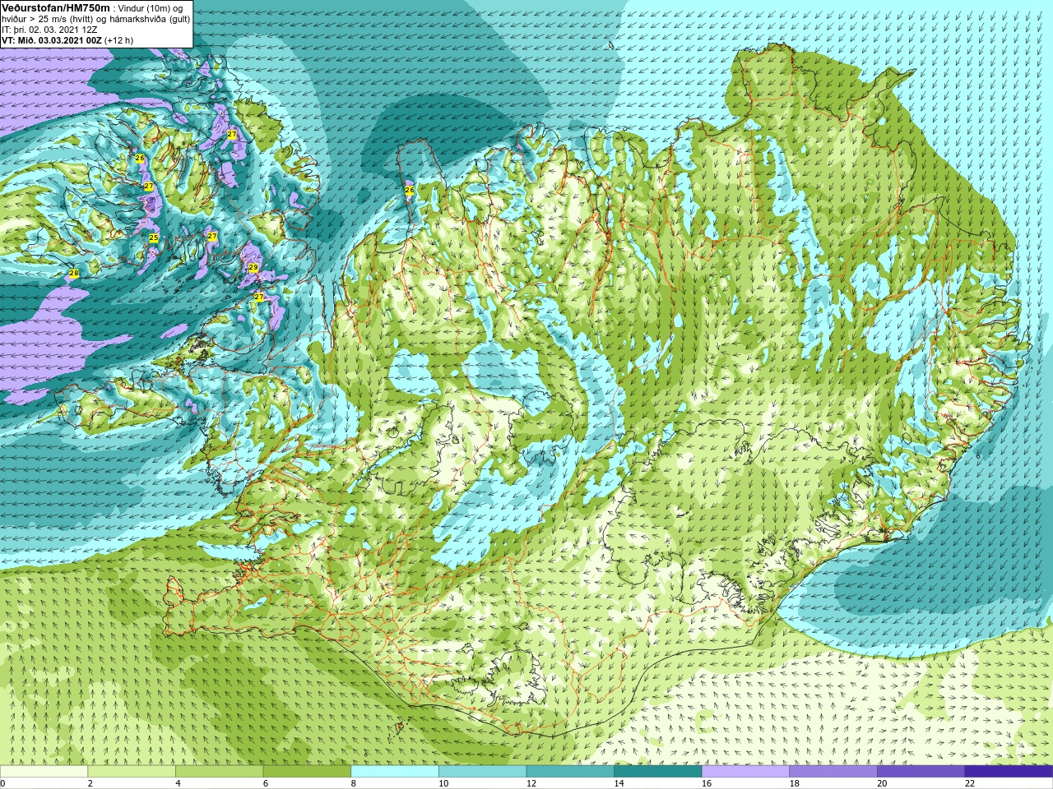The height and width of the screenshot is (789, 1053).
Task: Click the legend tick label '0'
Action: click(2, 783)
